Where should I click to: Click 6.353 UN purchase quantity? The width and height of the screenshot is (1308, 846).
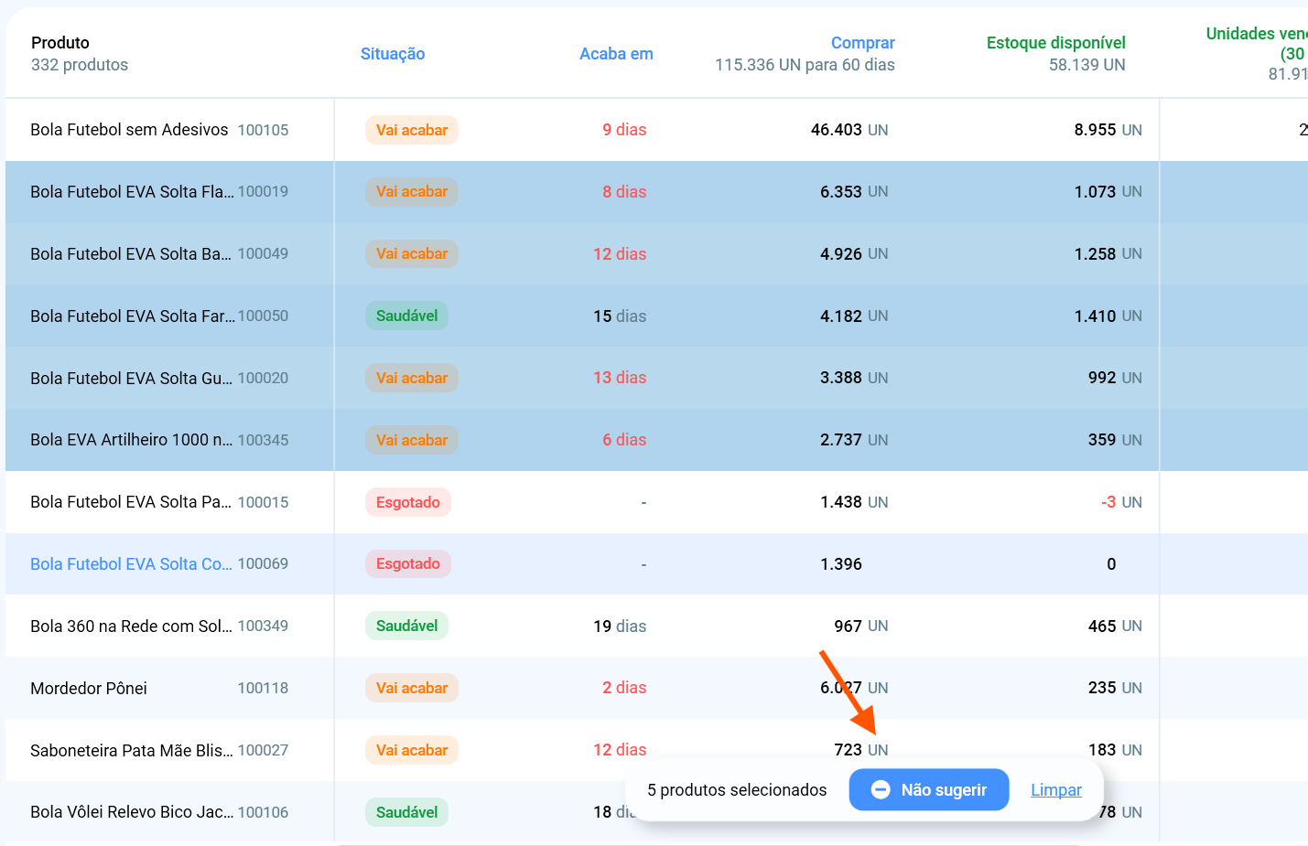pyautogui.click(x=854, y=192)
